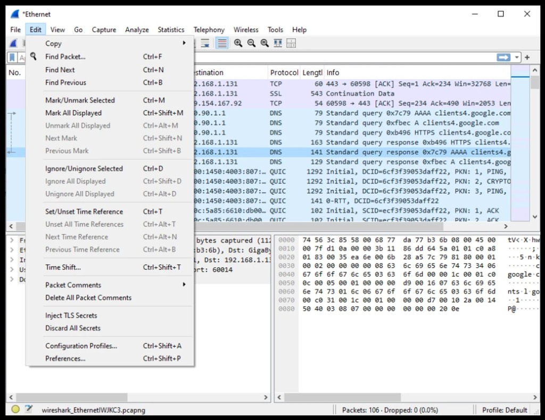Open the Go menu

[78, 30]
